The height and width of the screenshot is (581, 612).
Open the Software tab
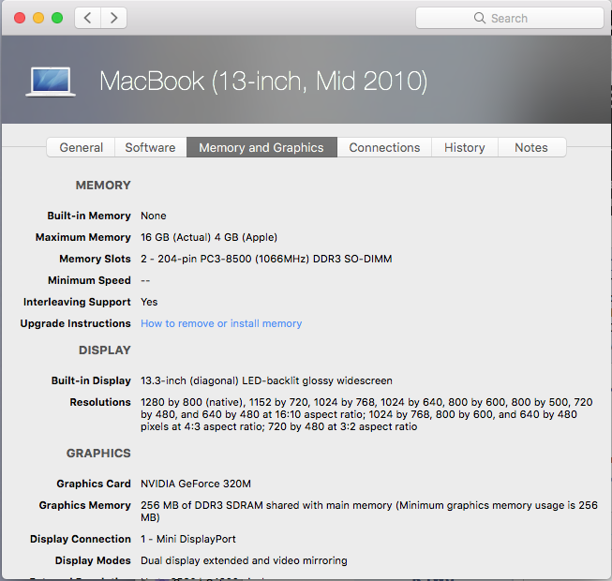coord(150,147)
